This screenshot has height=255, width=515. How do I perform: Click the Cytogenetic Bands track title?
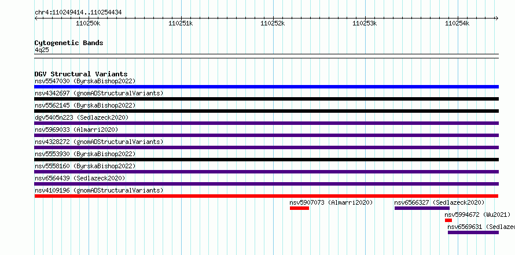coord(69,43)
